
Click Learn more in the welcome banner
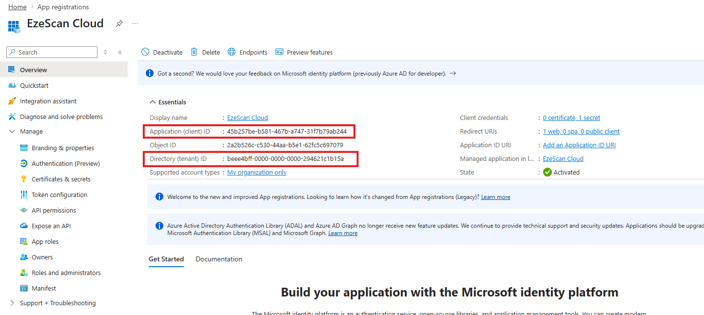(496, 197)
